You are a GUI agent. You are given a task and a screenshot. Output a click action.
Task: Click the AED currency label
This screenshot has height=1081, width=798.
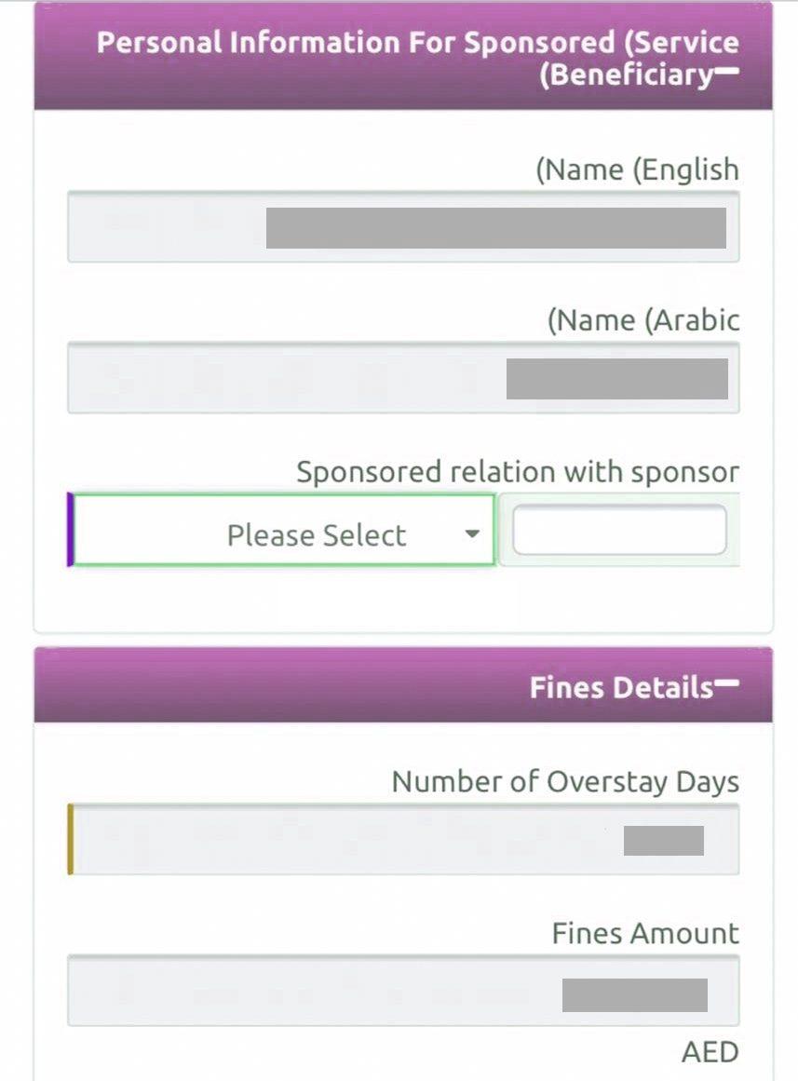pyautogui.click(x=710, y=1053)
